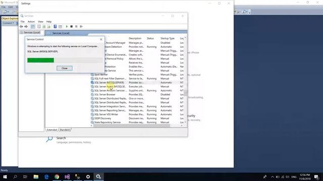Open the clock showing 12:56 PM
The height and width of the screenshot is (181, 323).
point(305,177)
